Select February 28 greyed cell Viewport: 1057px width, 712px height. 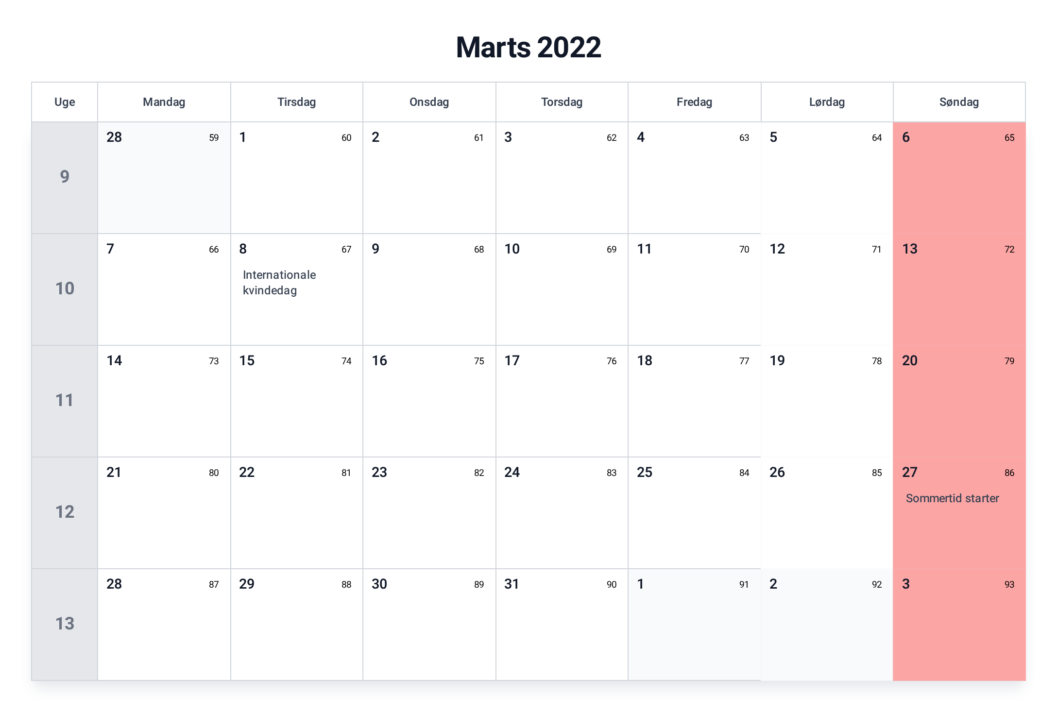click(164, 178)
